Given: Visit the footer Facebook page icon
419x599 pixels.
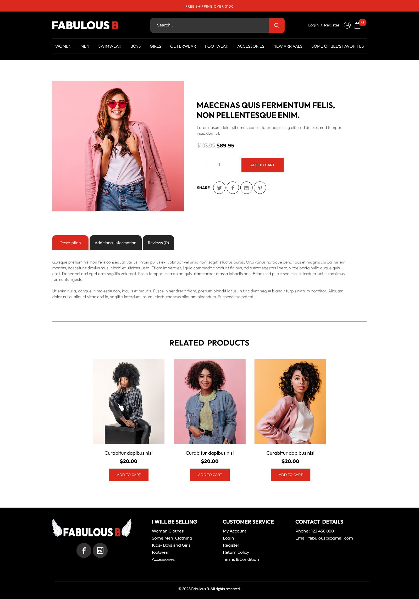Looking at the screenshot, I should click(84, 551).
